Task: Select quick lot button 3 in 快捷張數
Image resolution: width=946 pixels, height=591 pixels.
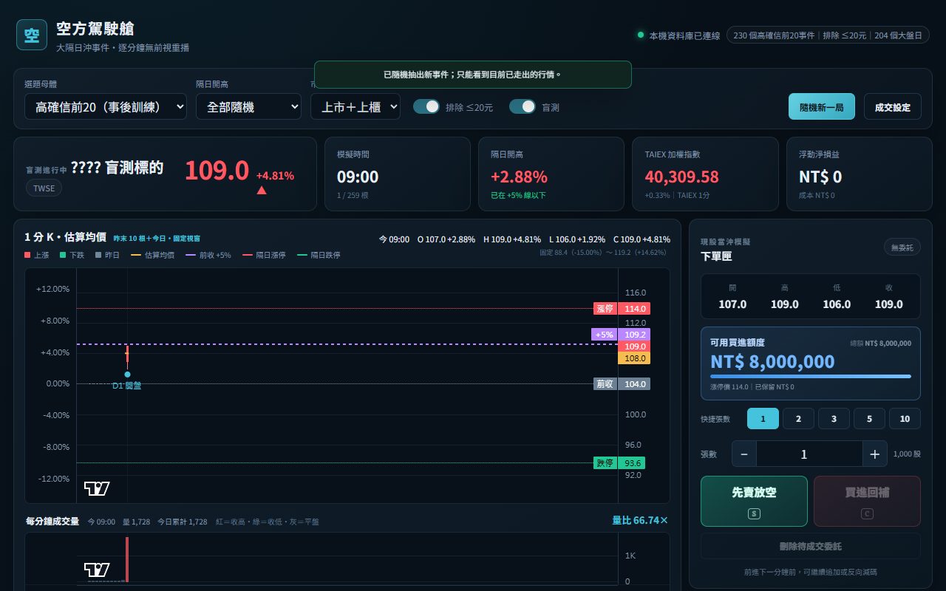Action: point(834,419)
